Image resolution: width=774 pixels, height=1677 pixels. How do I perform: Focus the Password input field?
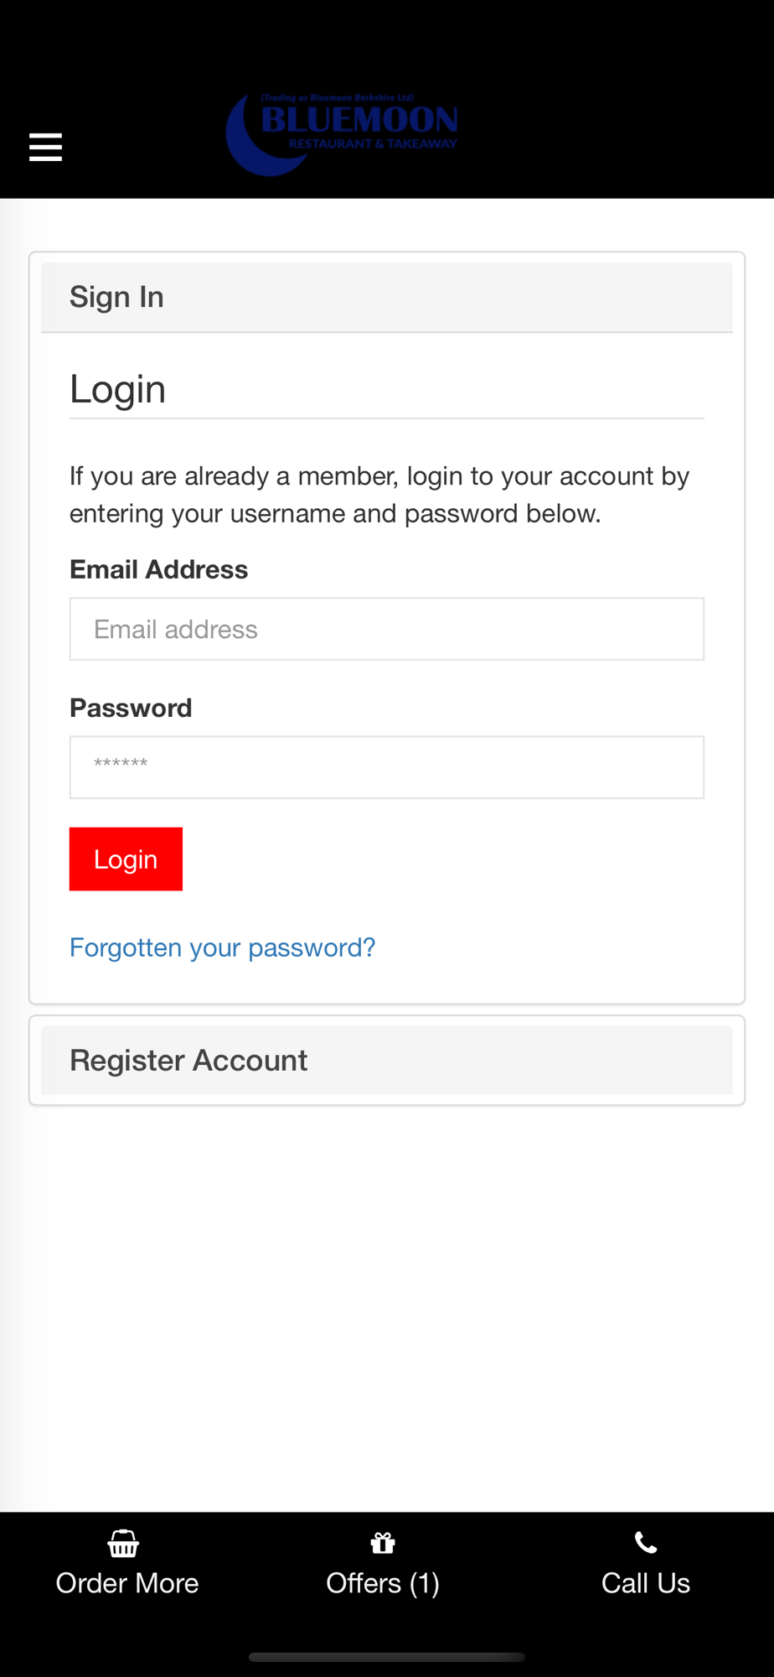(x=387, y=767)
